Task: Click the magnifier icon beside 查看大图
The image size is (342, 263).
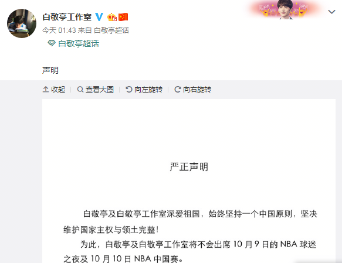Action: (x=80, y=90)
